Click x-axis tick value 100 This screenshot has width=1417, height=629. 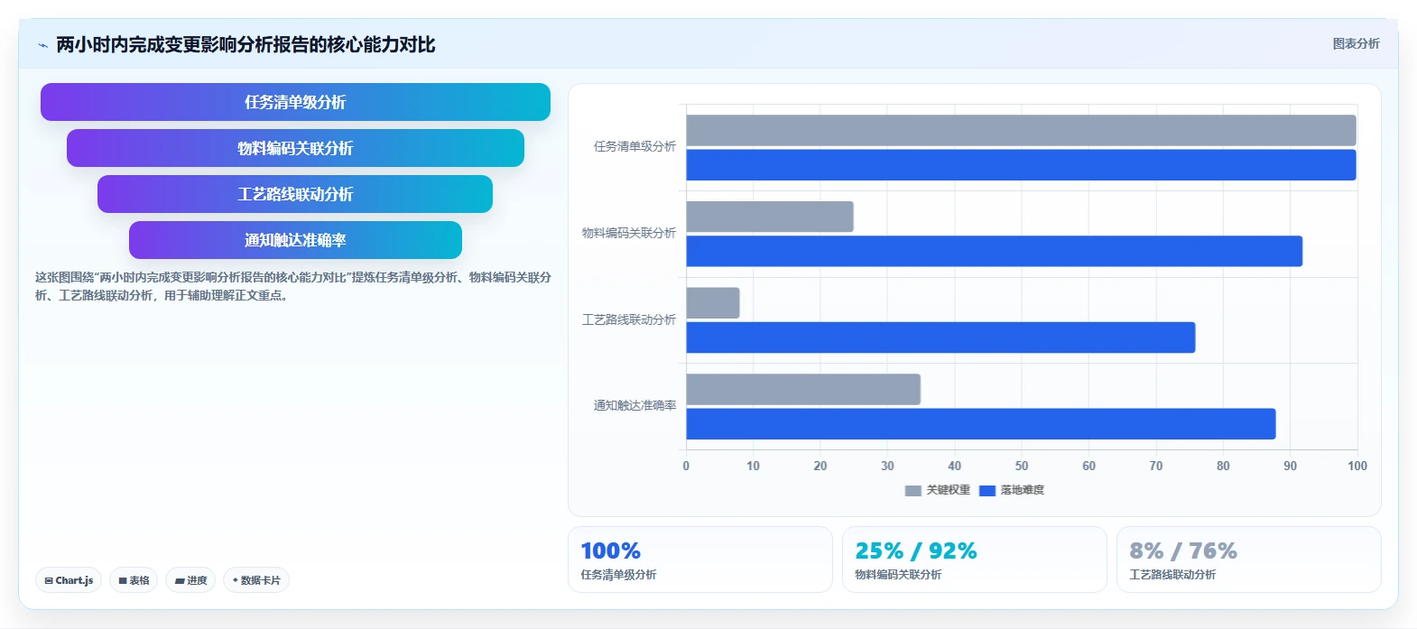click(x=1357, y=466)
